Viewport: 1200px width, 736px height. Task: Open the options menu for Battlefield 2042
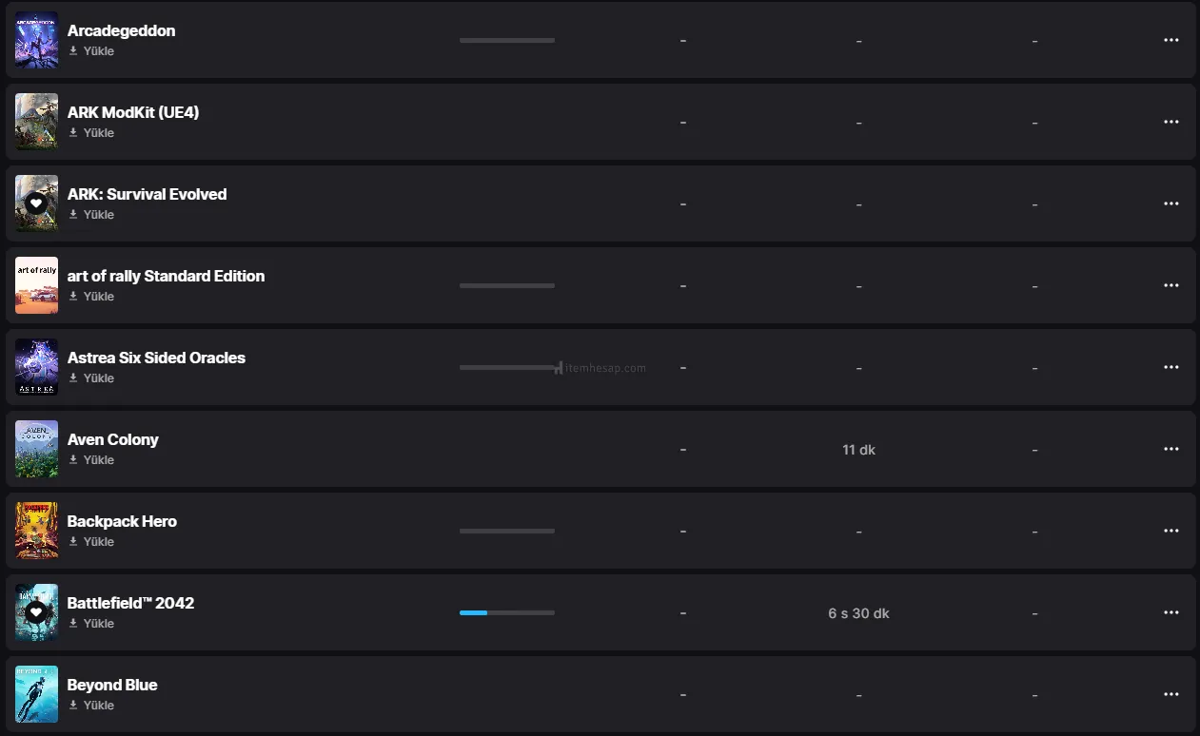point(1170,613)
